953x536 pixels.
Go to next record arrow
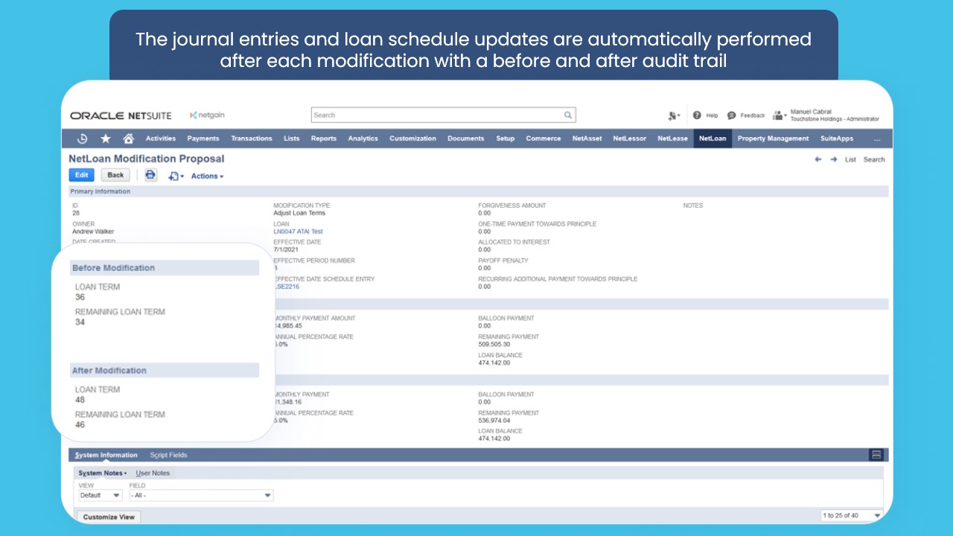tap(834, 159)
